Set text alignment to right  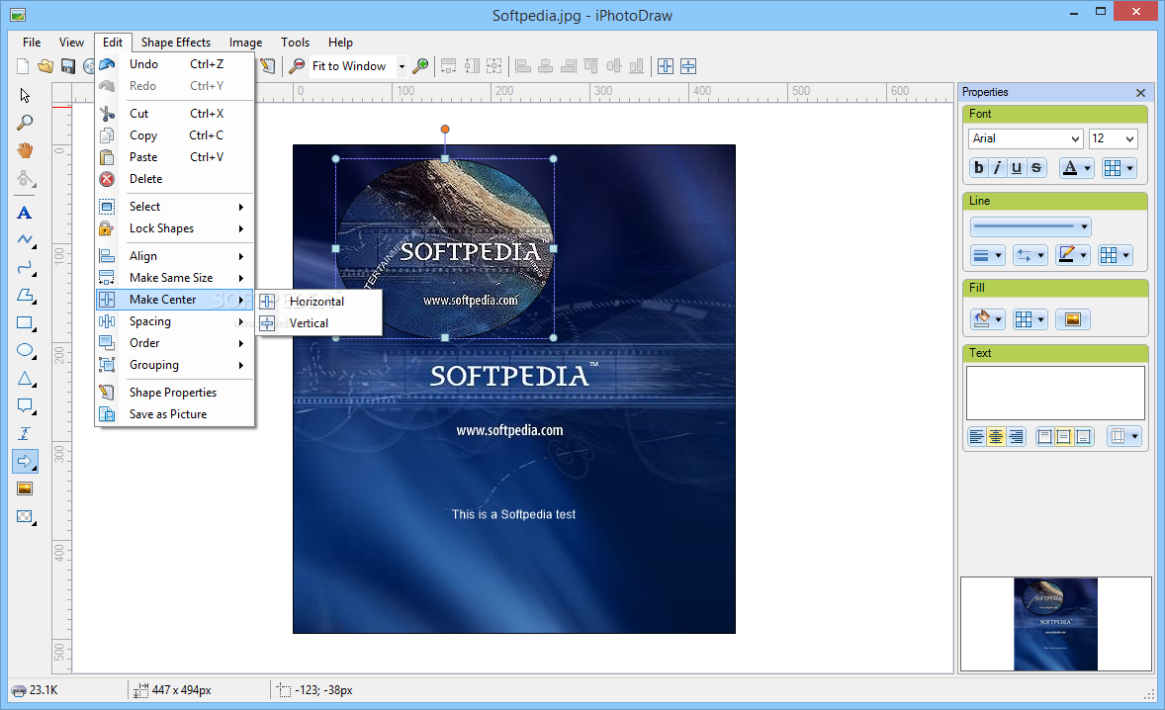tap(1015, 437)
